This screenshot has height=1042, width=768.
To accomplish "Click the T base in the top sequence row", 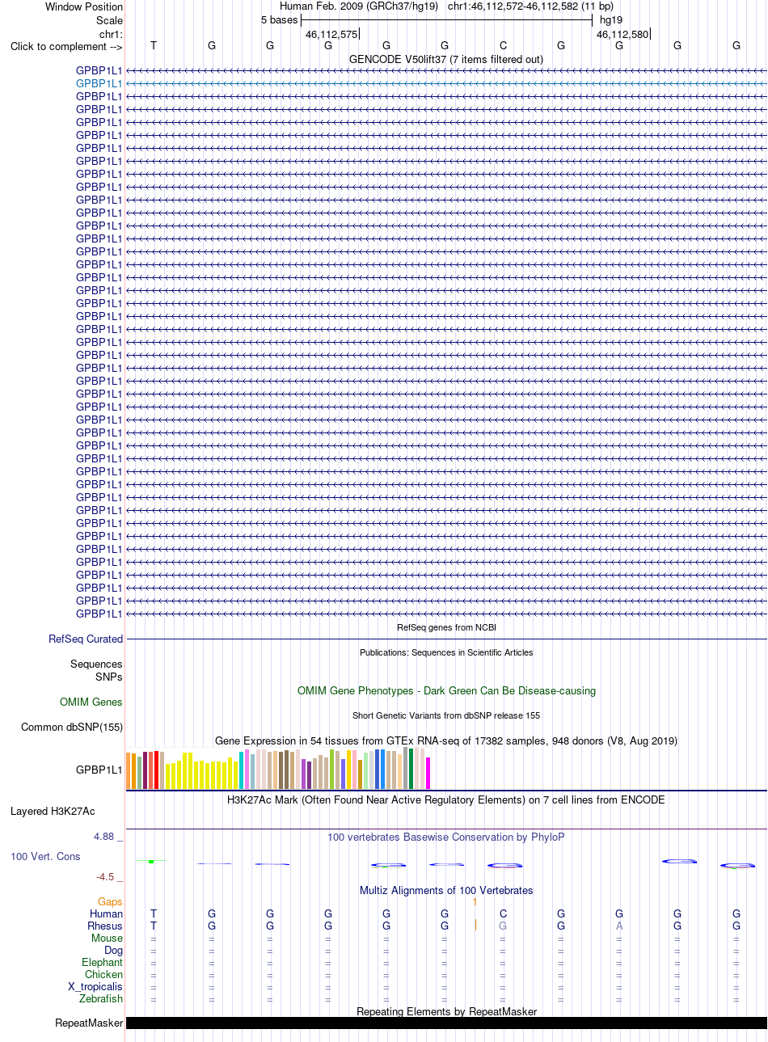I will click(154, 46).
